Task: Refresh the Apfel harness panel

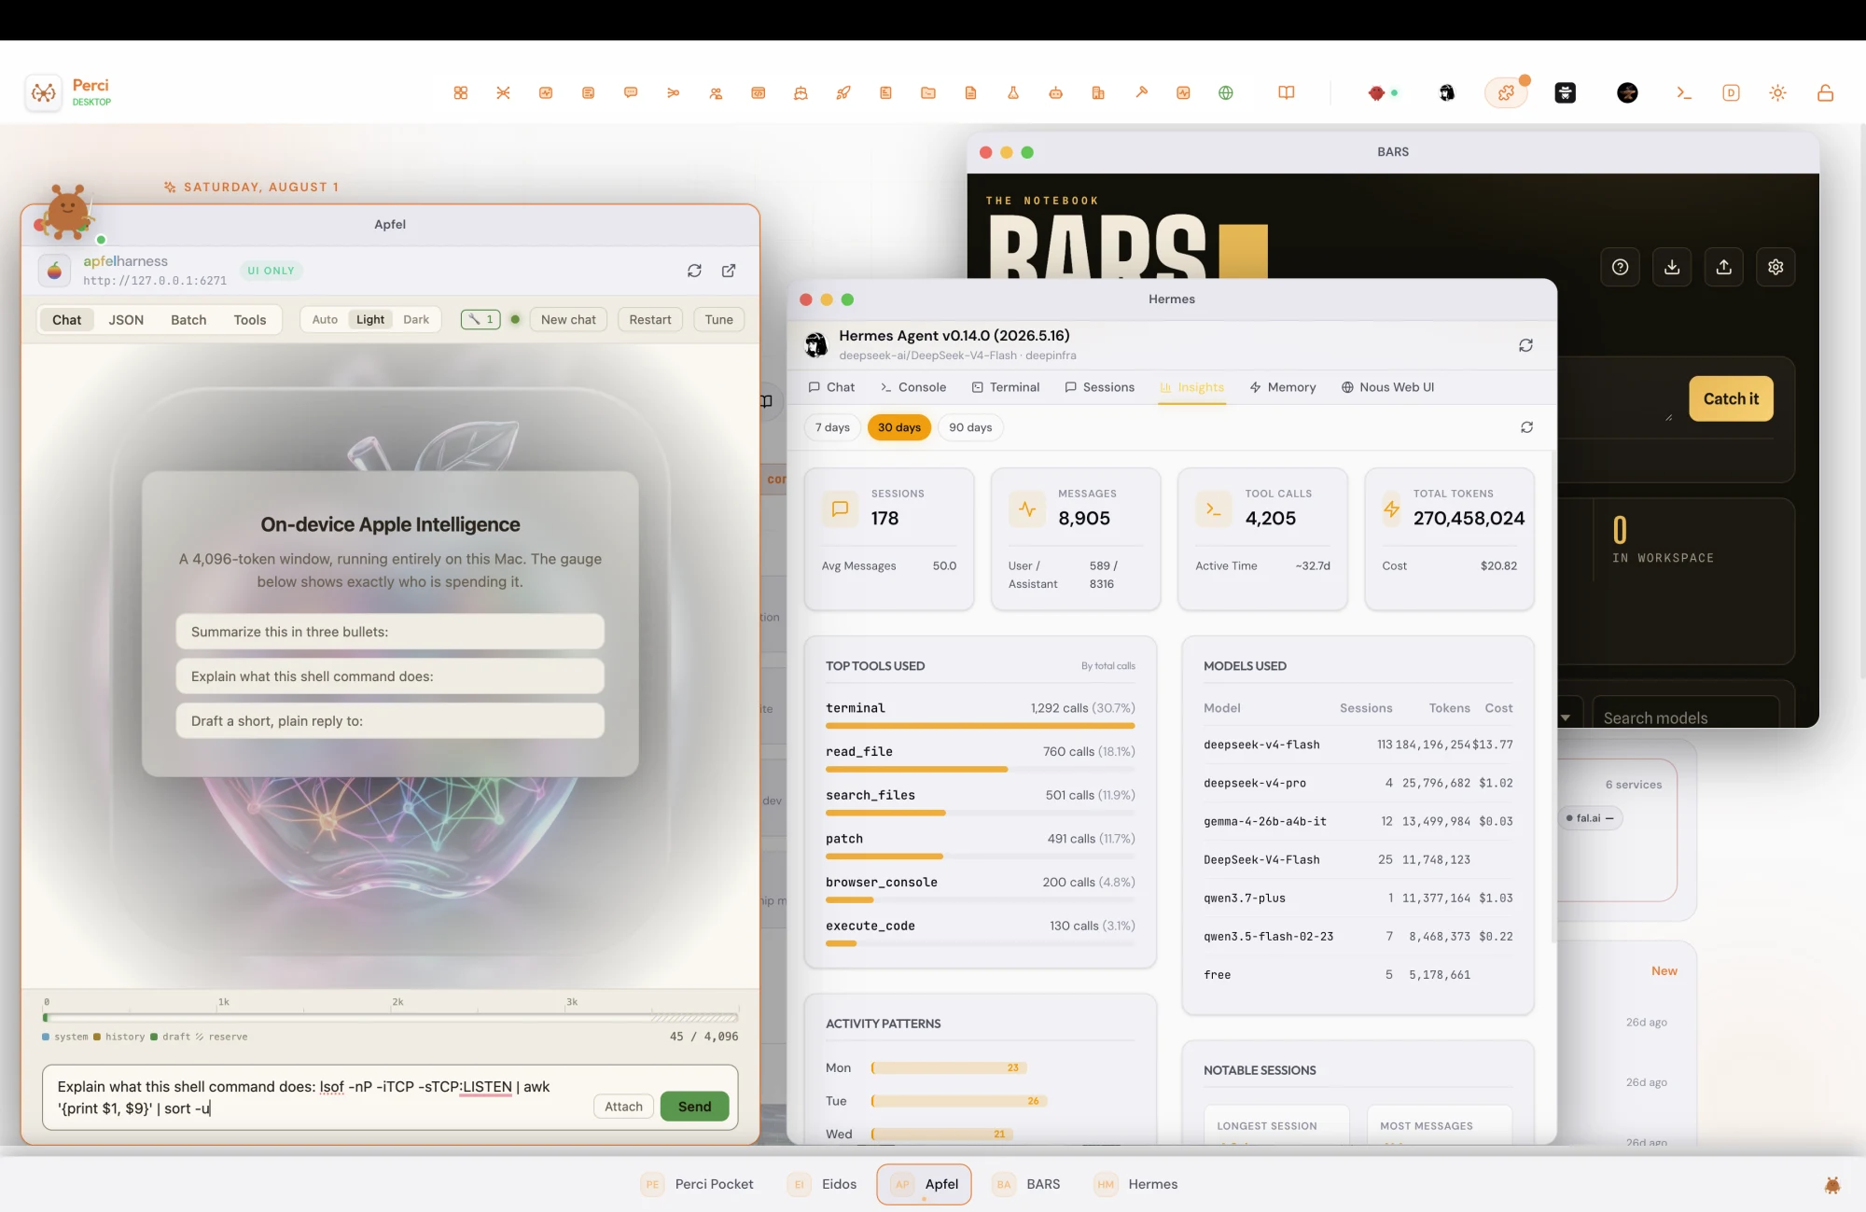Action: [x=694, y=271]
